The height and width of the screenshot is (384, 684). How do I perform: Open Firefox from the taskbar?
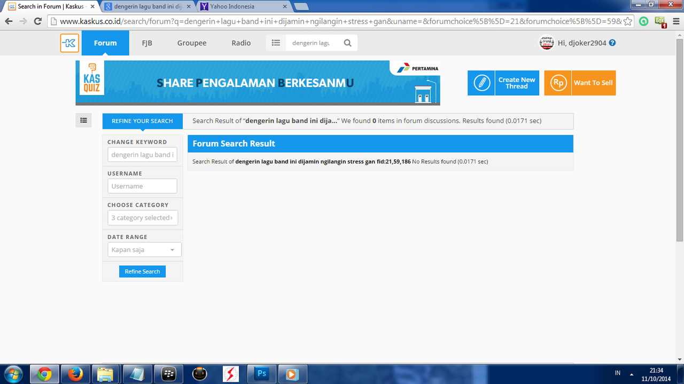(75, 374)
